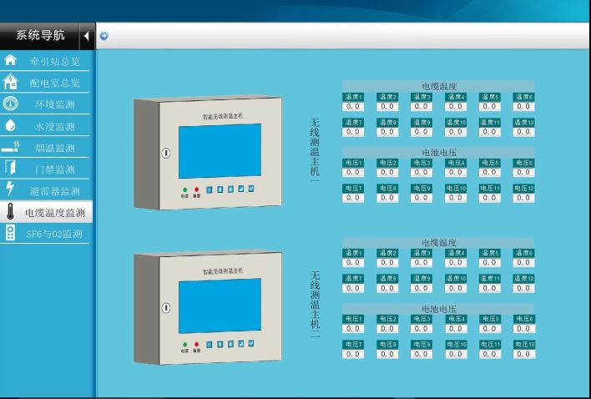Click the check-mark button on lower host panel
This screenshot has width=591, height=399.
pos(251,343)
